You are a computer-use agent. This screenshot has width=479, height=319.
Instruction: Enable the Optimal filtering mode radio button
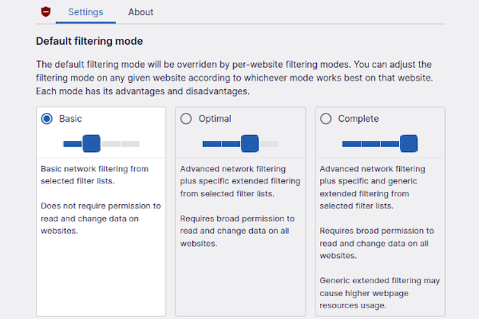point(186,119)
